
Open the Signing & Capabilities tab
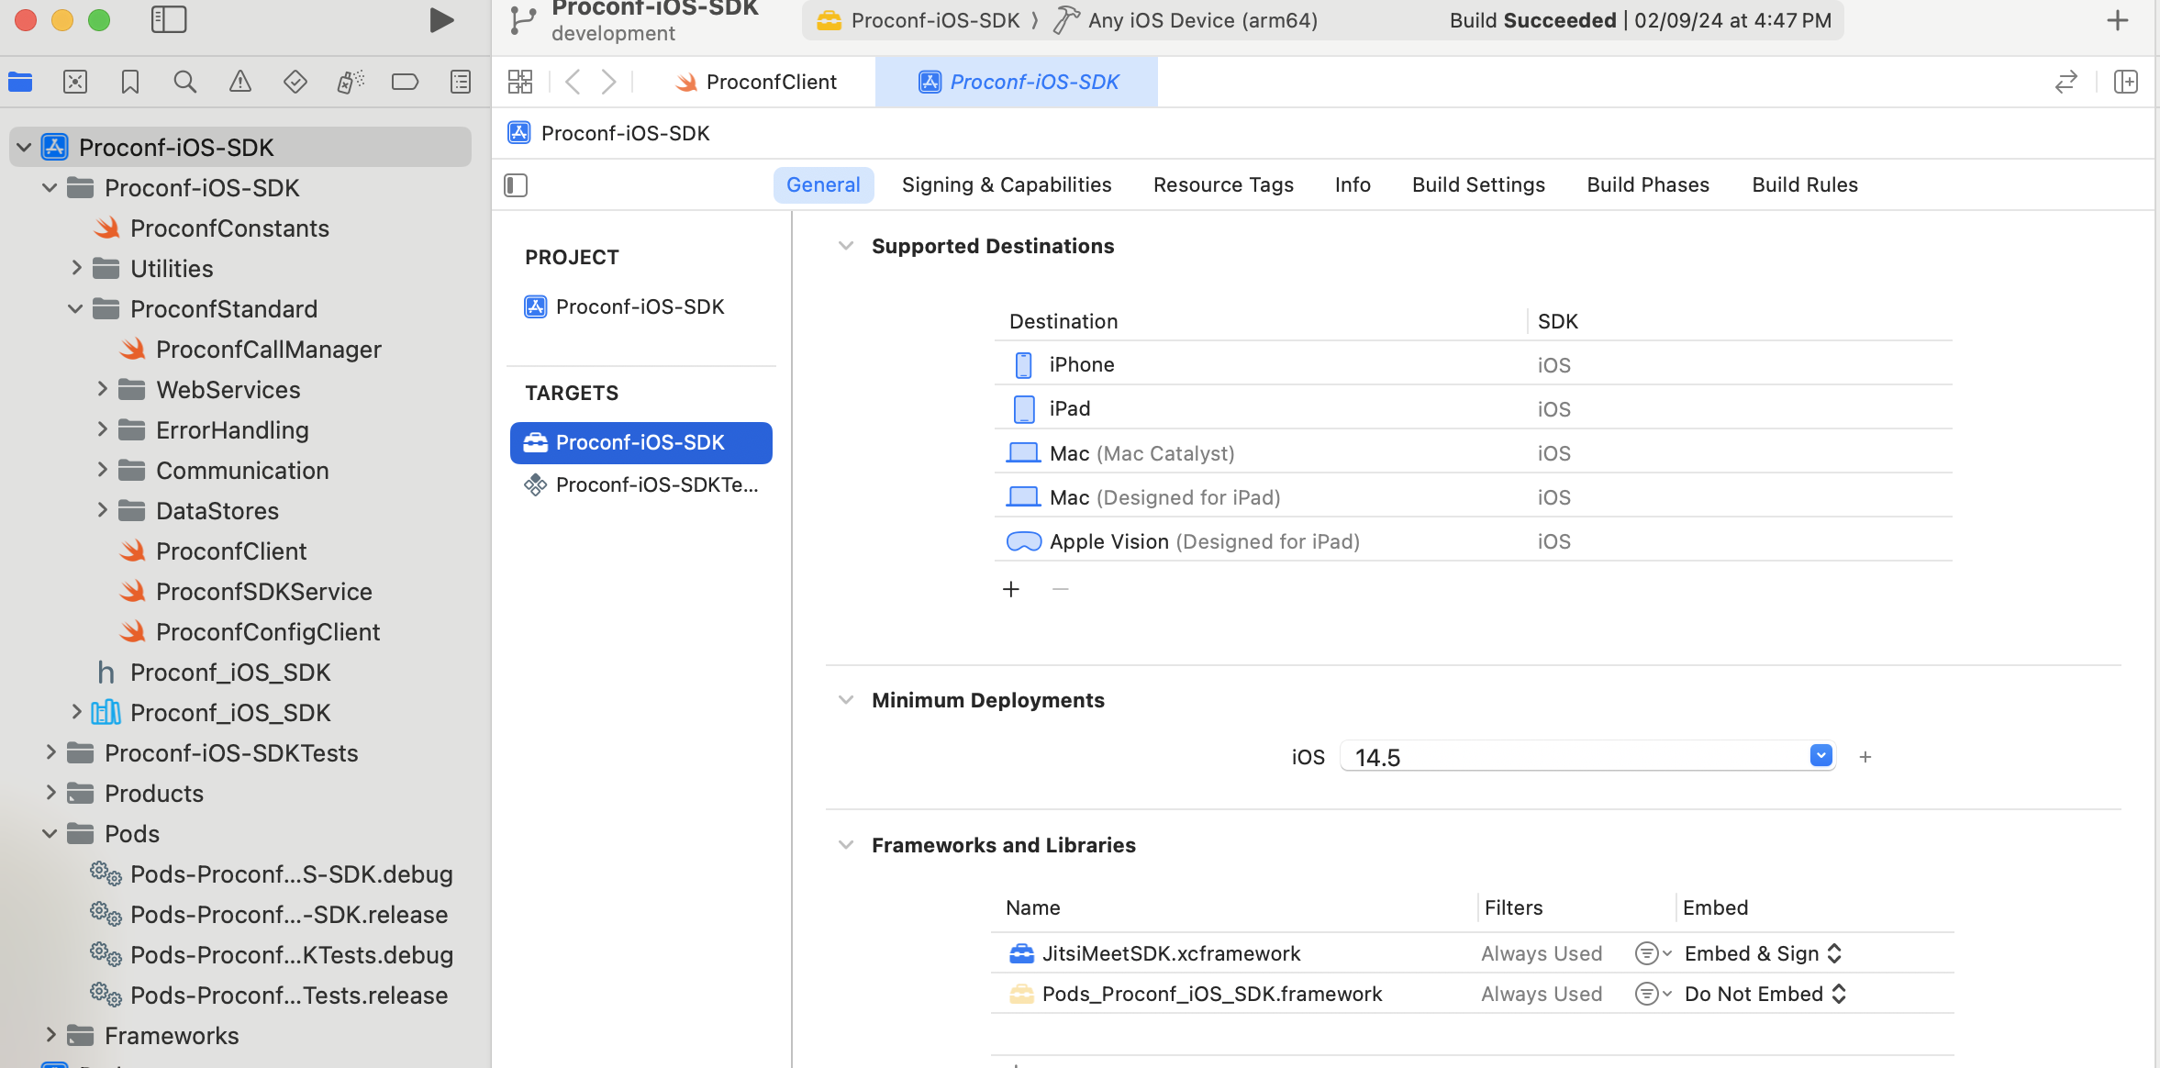point(1006,184)
